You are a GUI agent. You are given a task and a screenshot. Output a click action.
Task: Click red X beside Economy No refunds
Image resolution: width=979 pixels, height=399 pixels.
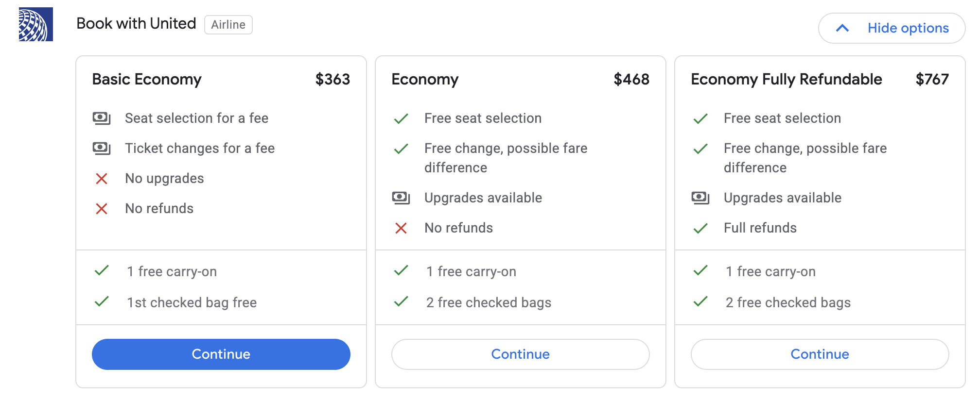pyautogui.click(x=401, y=228)
